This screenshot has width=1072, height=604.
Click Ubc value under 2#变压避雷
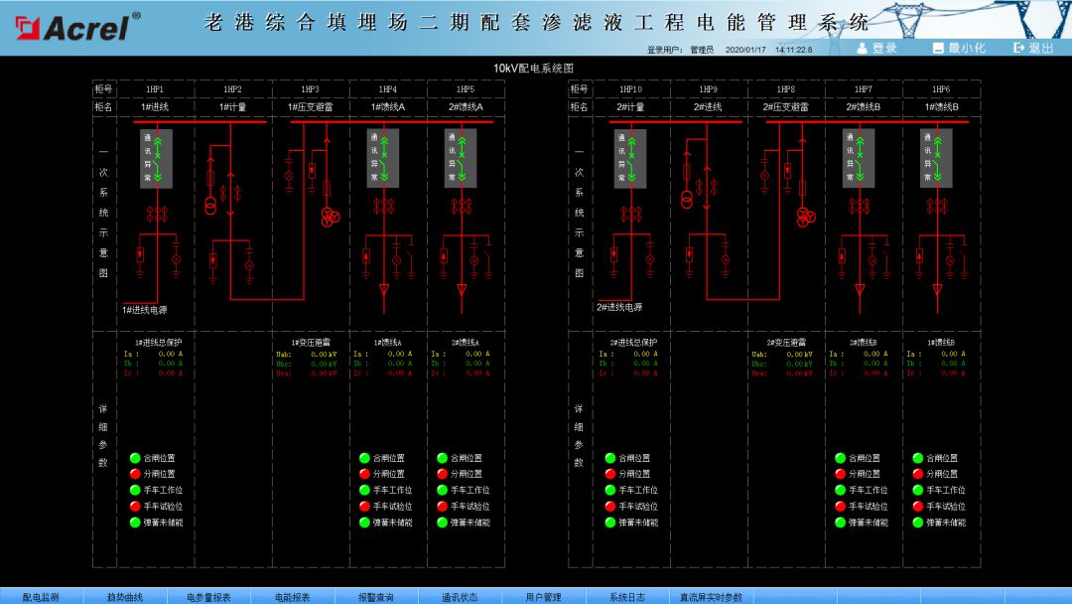pos(800,364)
